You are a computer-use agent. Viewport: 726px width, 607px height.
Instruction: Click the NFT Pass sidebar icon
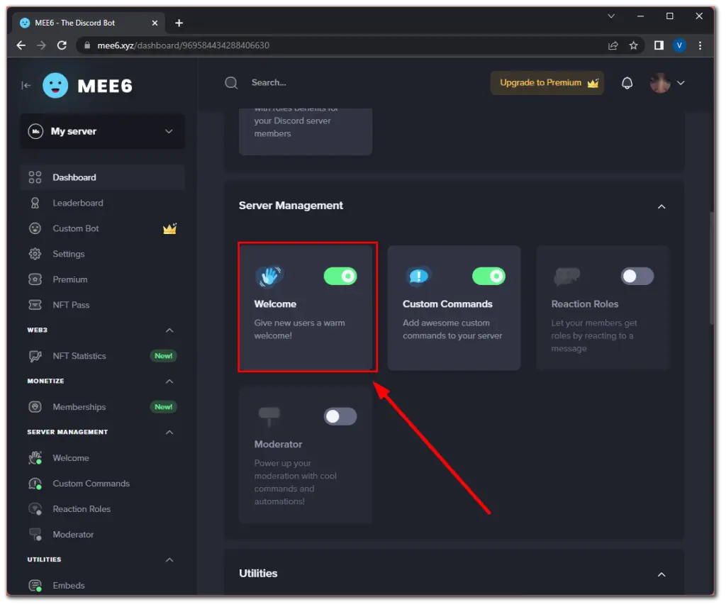[35, 305]
